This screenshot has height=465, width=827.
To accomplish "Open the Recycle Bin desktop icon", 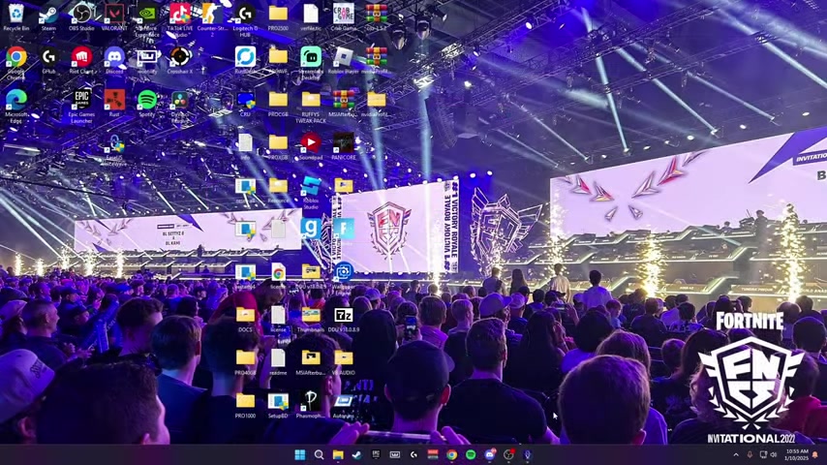I will coord(16,14).
